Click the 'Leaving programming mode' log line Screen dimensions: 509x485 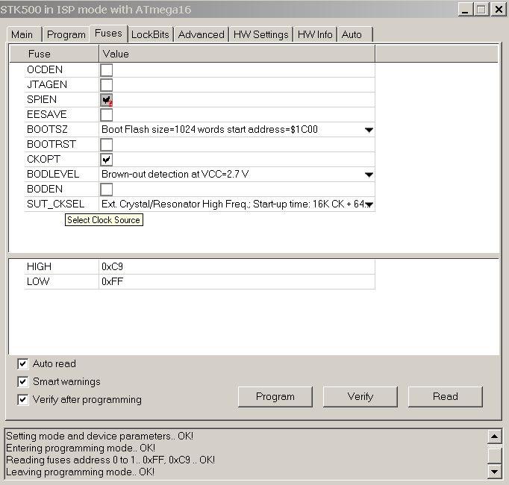(80, 472)
